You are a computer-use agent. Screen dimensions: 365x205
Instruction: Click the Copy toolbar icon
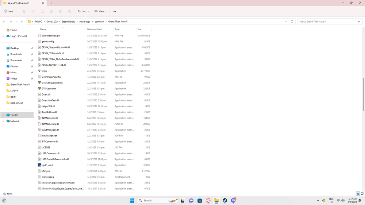point(33,11)
